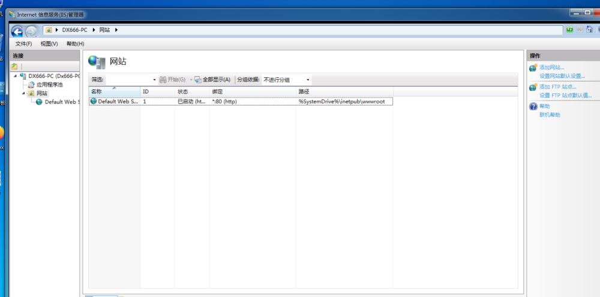Click 全部显示(A) button
The image size is (600, 297).
(213, 80)
